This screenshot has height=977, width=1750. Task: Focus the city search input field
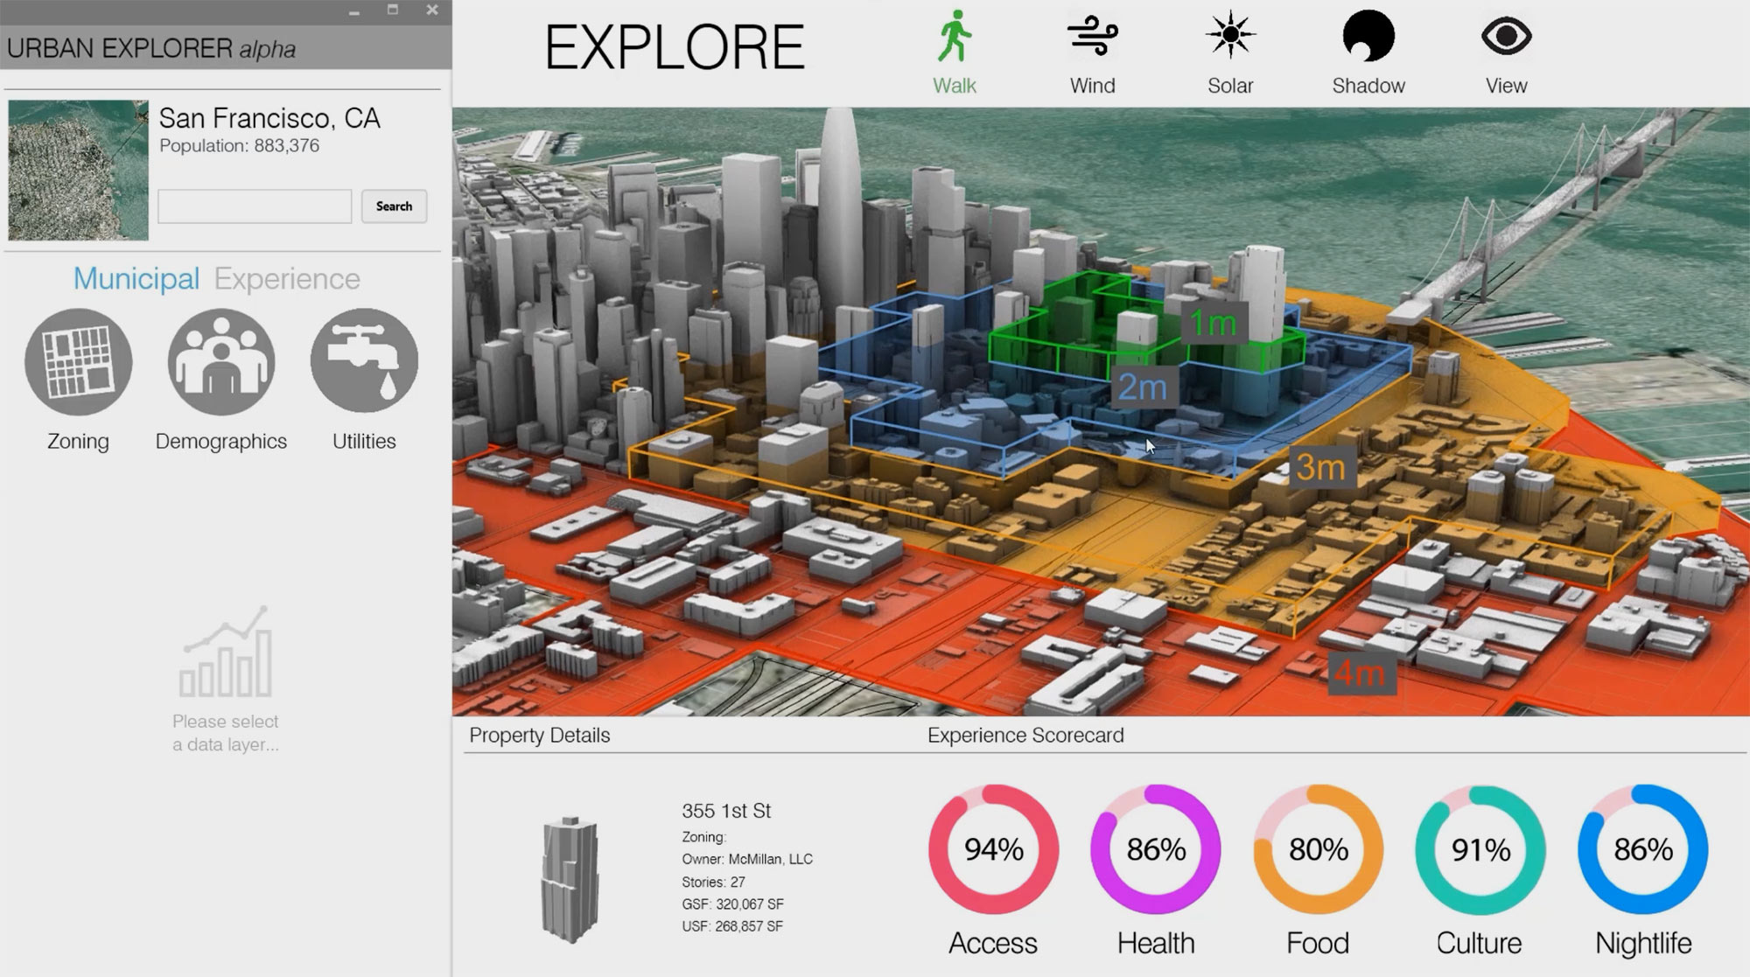point(255,206)
